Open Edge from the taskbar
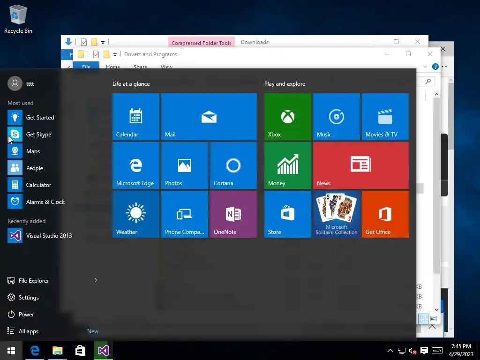480x360 pixels. coord(35,351)
